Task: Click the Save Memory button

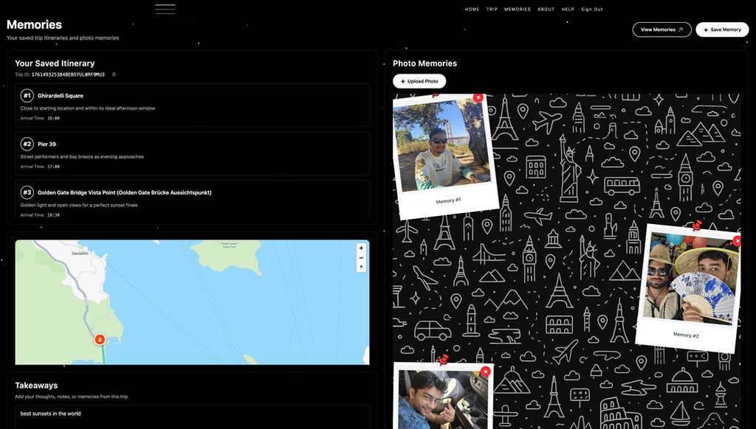Action: (x=722, y=29)
